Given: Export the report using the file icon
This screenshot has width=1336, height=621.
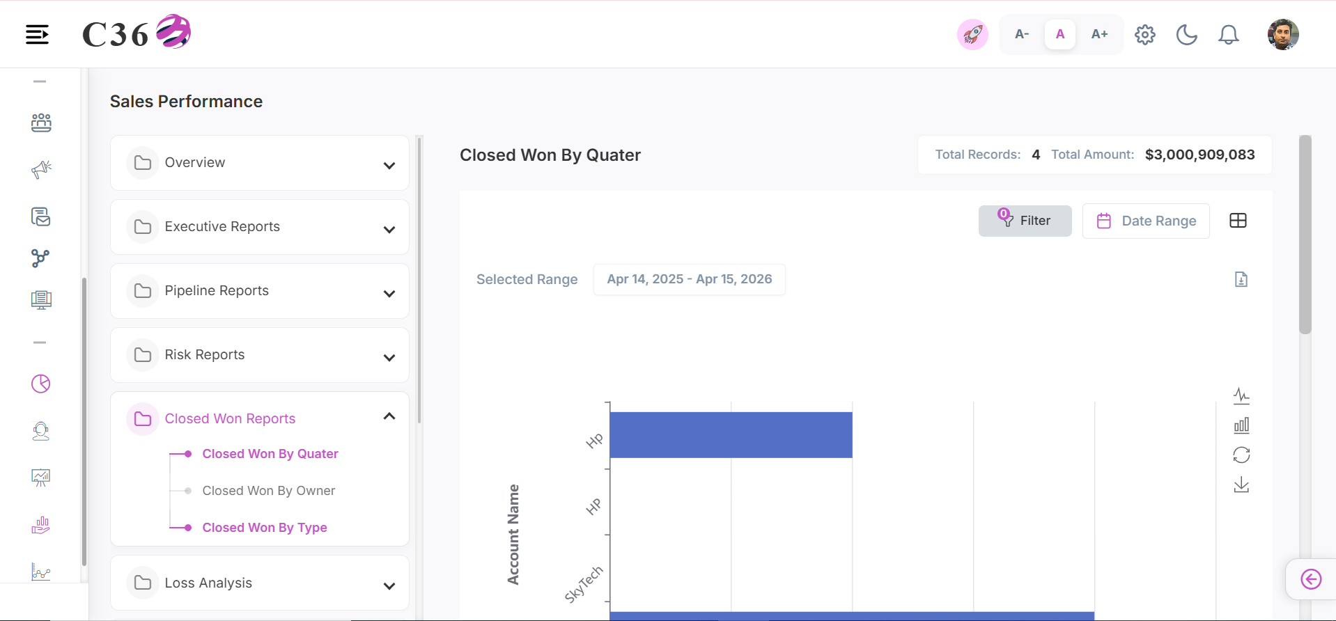Looking at the screenshot, I should pos(1241,279).
